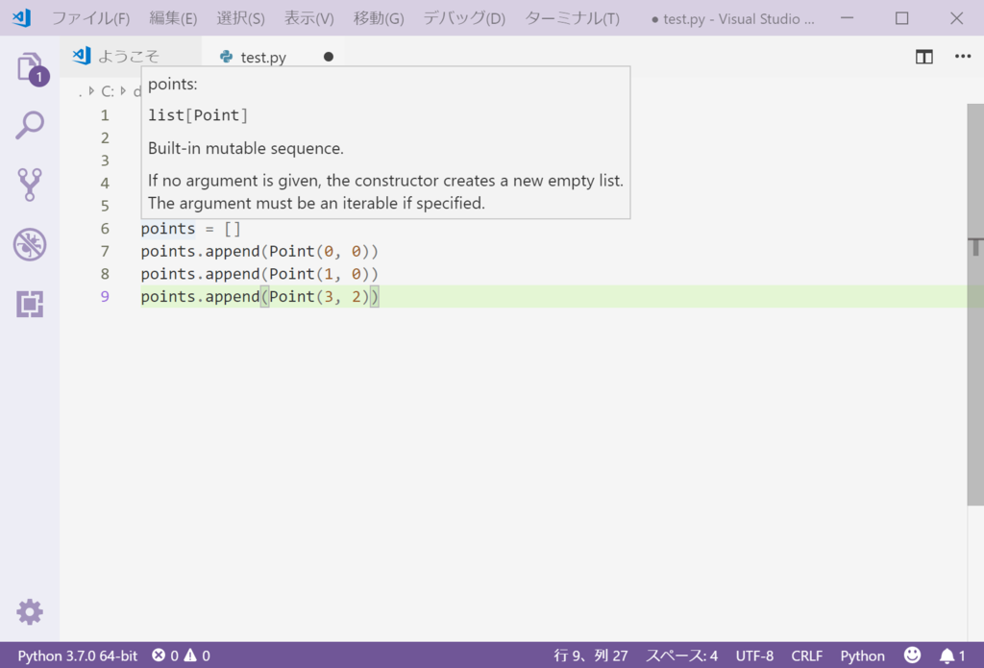Open the デバッグ(D) menu
Image resolution: width=984 pixels, height=668 pixels.
pos(464,18)
